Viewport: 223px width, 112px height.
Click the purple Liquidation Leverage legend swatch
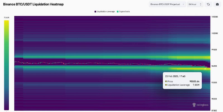(x=95, y=11)
